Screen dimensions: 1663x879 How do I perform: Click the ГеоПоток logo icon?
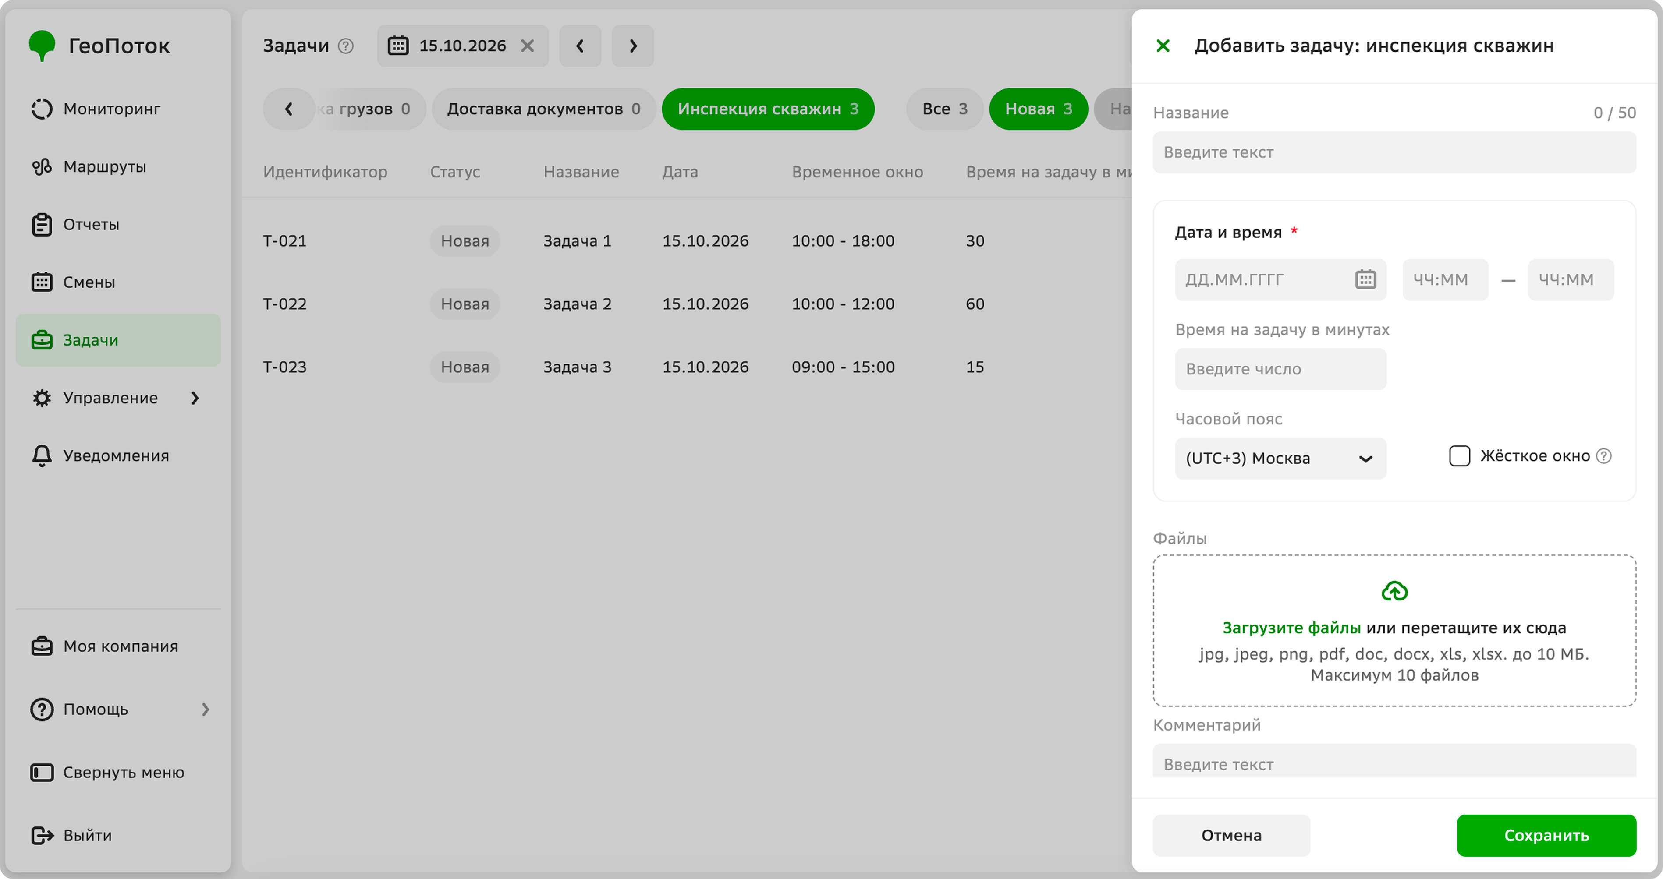click(42, 45)
